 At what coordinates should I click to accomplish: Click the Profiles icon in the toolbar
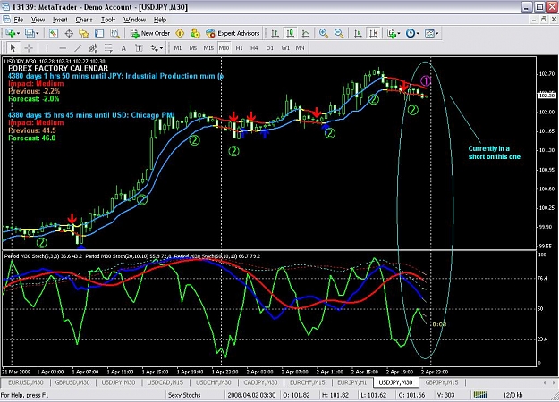pos(30,33)
